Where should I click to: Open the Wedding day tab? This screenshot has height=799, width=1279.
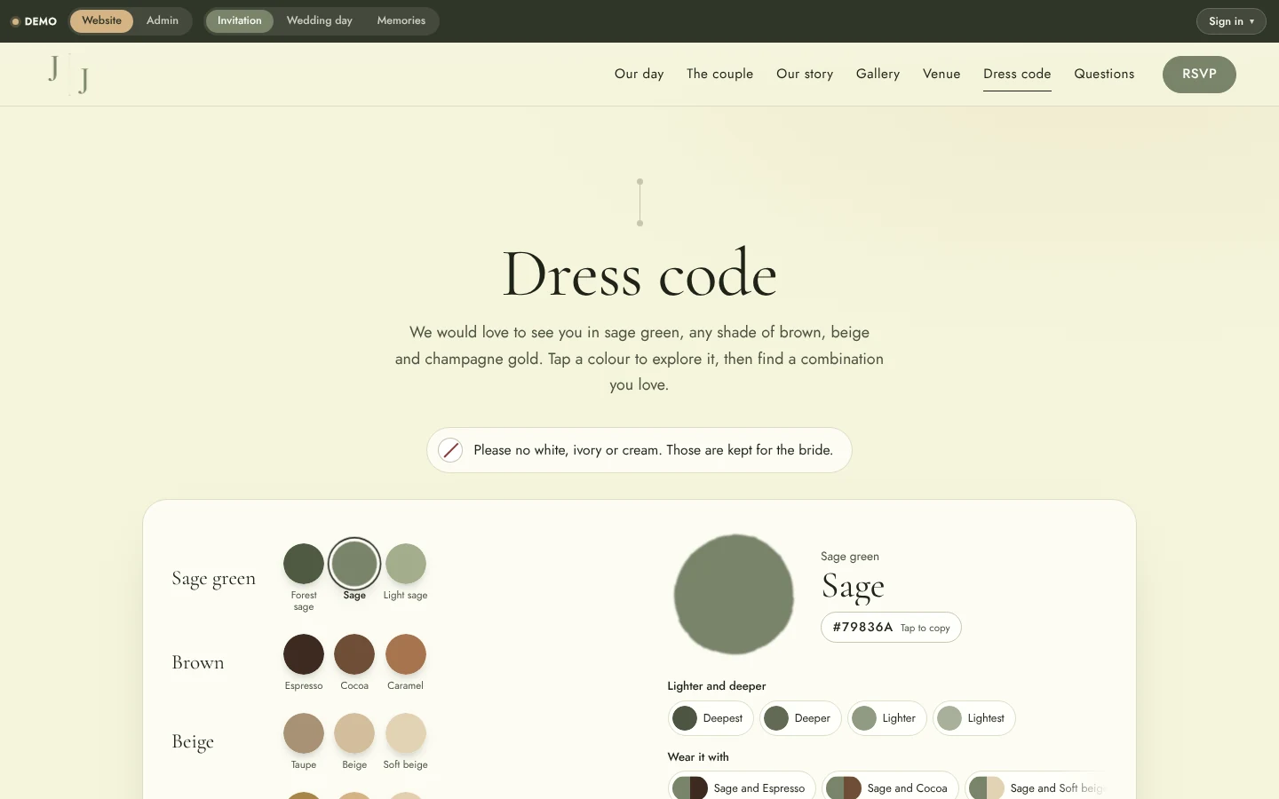coord(320,20)
